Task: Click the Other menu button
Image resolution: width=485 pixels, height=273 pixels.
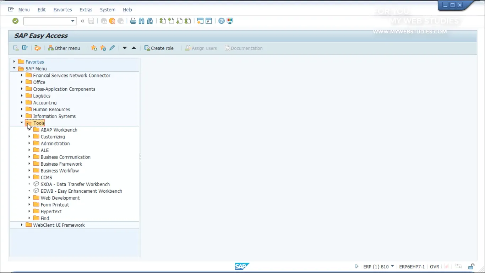Action: point(64,48)
